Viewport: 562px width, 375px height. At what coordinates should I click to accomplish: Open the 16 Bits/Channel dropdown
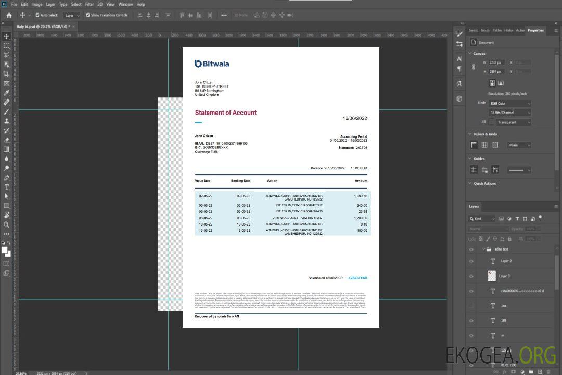click(509, 113)
